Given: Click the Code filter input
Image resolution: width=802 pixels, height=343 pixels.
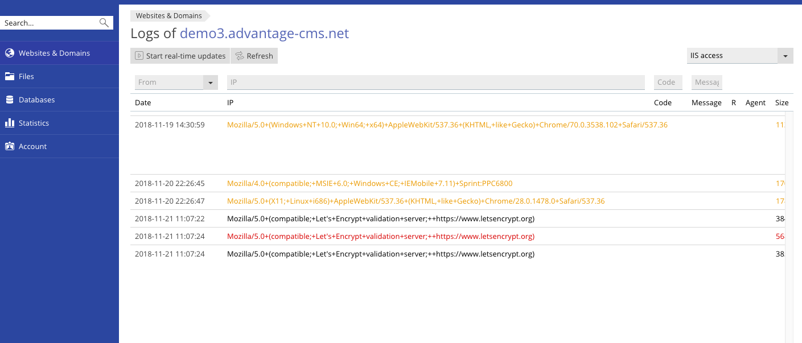Looking at the screenshot, I should [668, 82].
